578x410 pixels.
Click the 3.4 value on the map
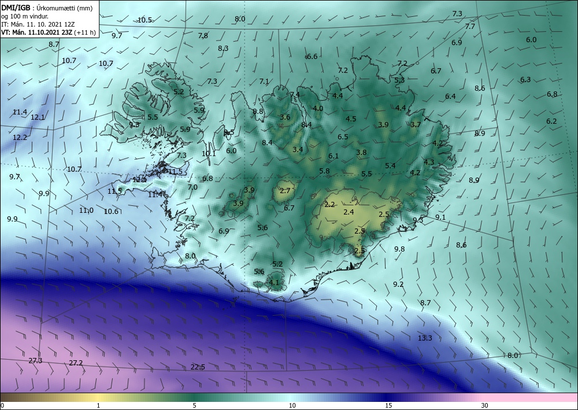coord(298,150)
